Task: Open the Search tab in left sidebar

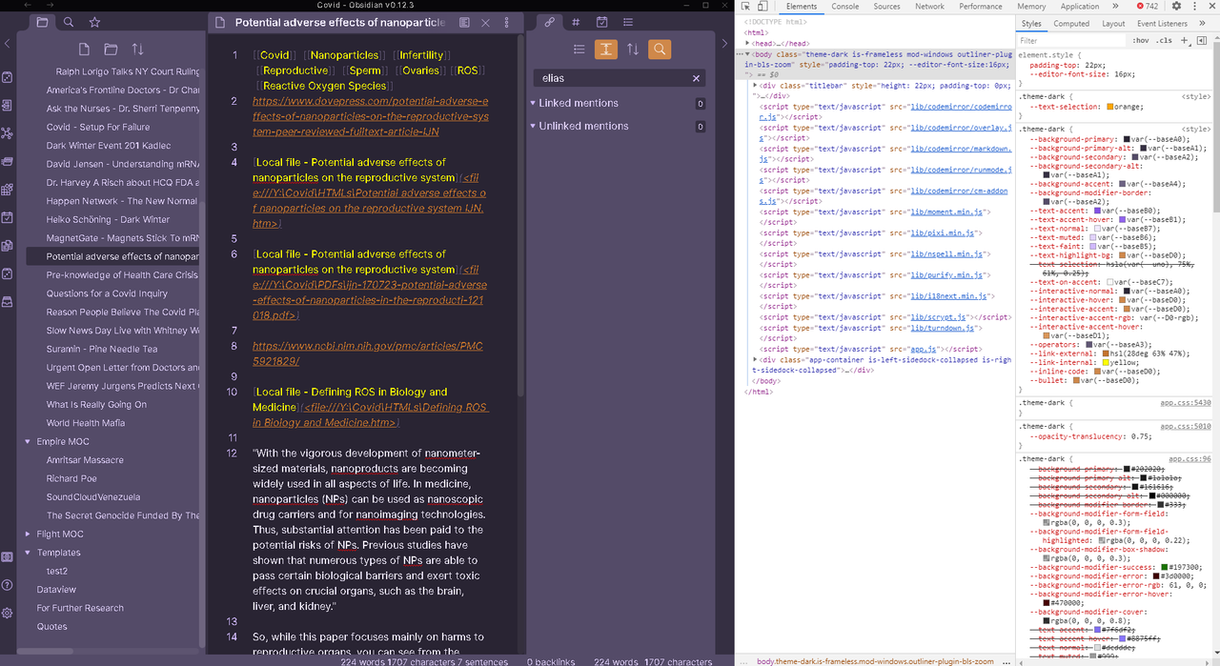Action: tap(69, 22)
